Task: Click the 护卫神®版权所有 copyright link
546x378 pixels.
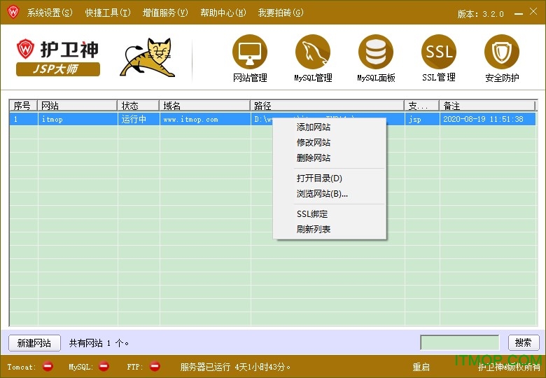Action: (509, 367)
